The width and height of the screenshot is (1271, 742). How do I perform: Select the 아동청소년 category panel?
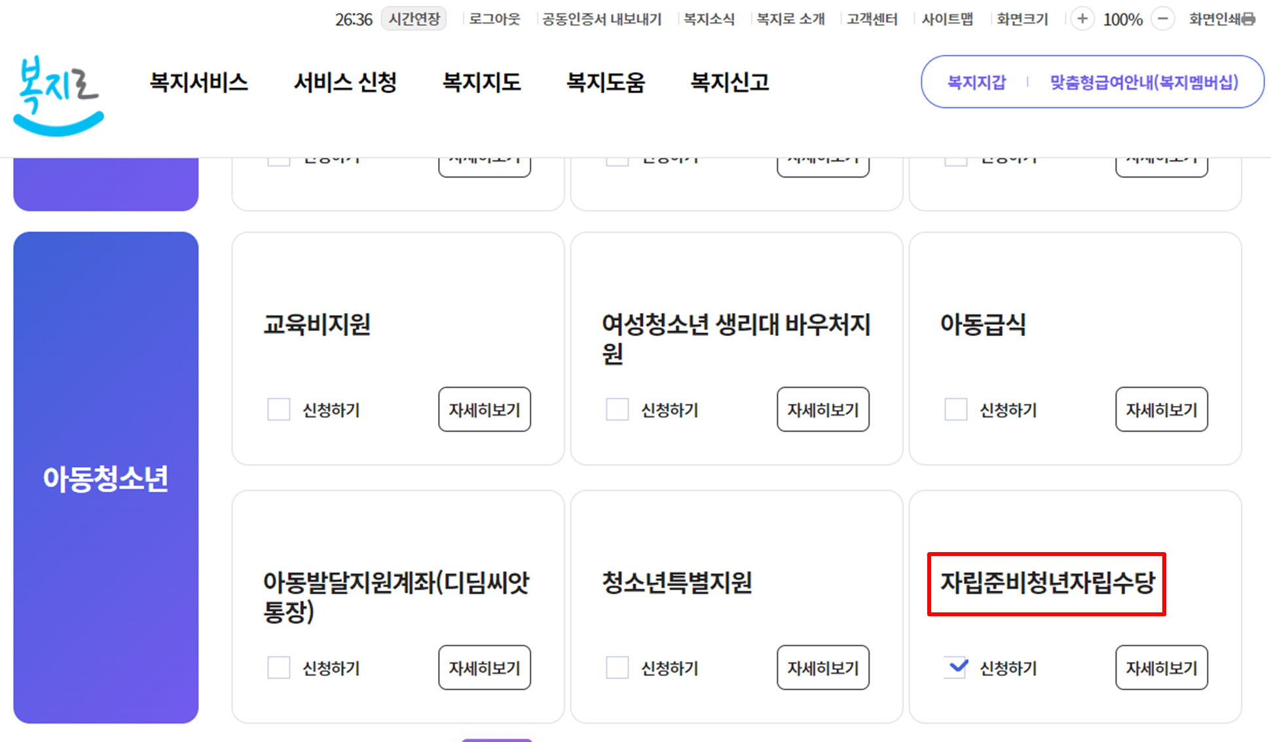(106, 477)
